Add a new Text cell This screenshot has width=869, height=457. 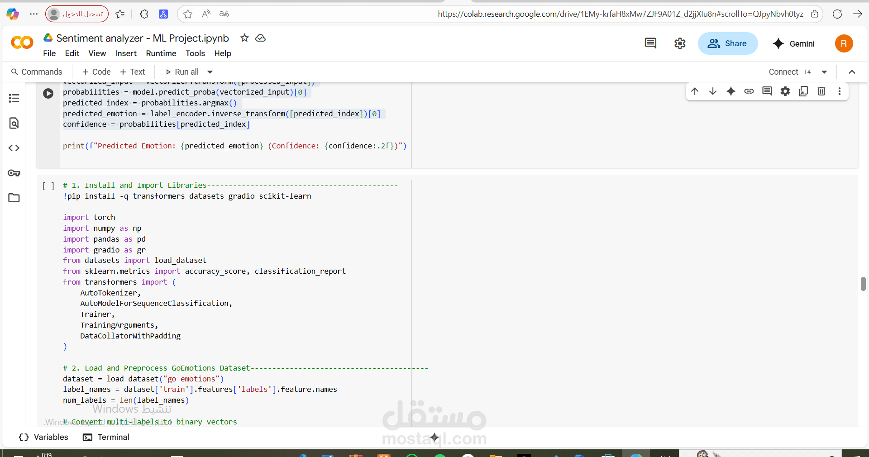click(x=132, y=72)
